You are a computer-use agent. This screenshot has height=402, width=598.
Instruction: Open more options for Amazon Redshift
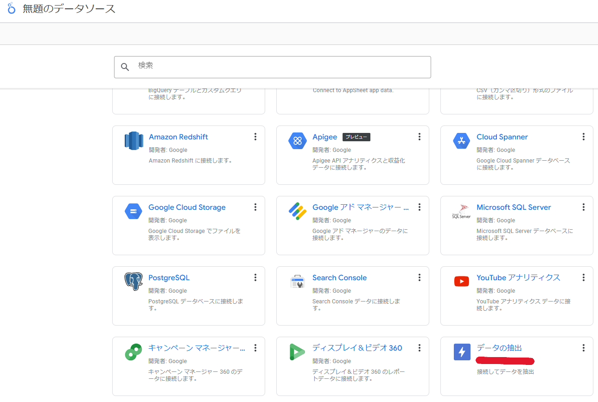tap(255, 137)
